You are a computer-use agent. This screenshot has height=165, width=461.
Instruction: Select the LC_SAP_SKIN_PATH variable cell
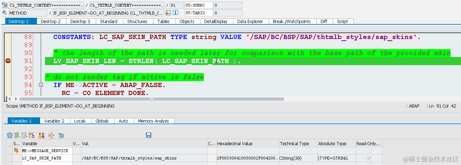point(47,158)
